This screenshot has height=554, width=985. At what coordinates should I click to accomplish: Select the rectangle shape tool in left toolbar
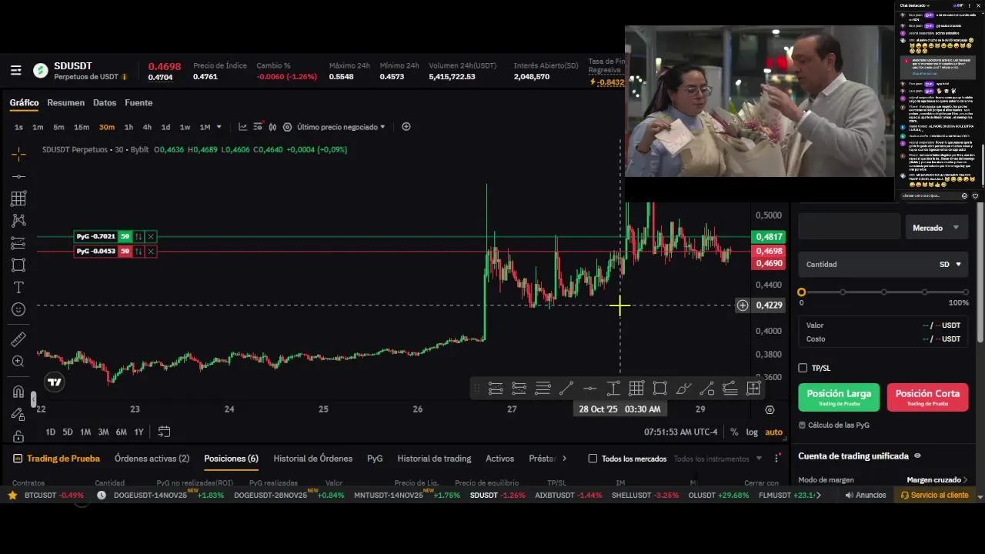[x=18, y=265]
